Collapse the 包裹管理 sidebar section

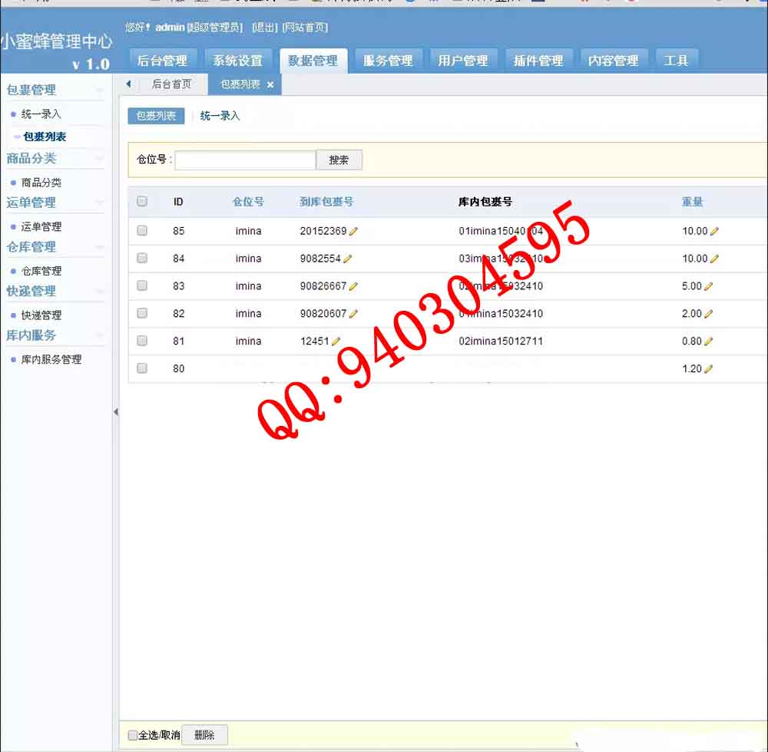(99, 91)
